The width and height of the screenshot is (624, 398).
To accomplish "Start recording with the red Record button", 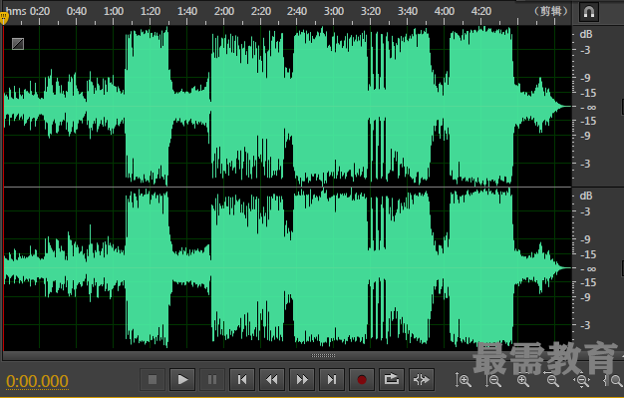I will coord(362,380).
